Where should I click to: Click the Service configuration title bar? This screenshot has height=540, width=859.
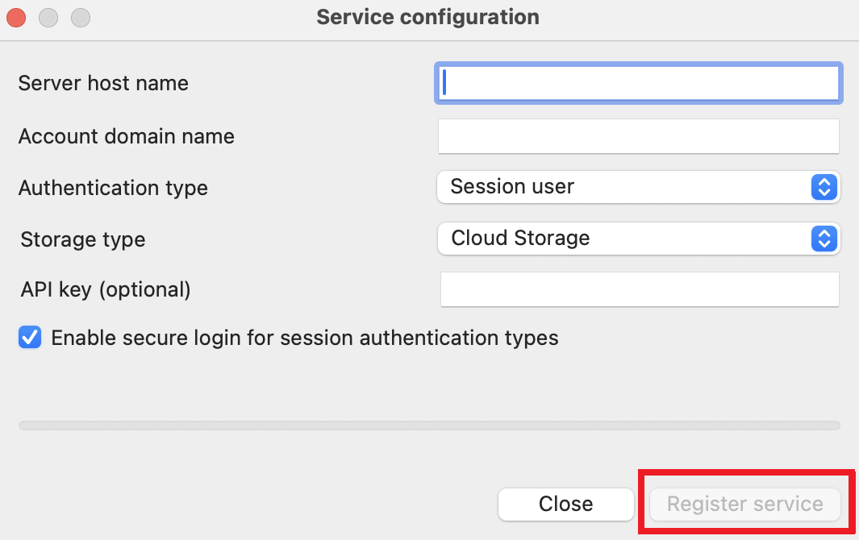tap(427, 16)
